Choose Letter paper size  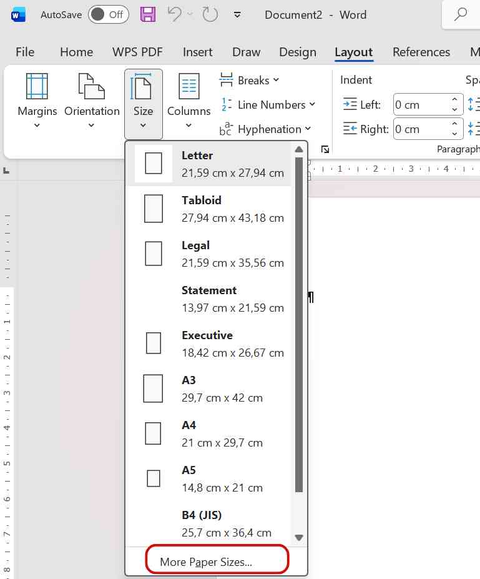tap(209, 164)
